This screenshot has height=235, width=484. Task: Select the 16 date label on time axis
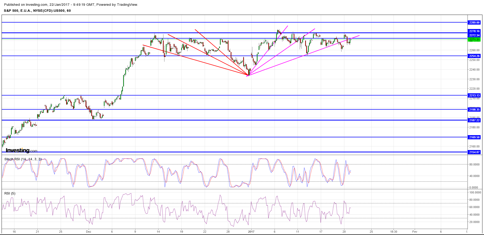pyautogui.click(x=14, y=232)
